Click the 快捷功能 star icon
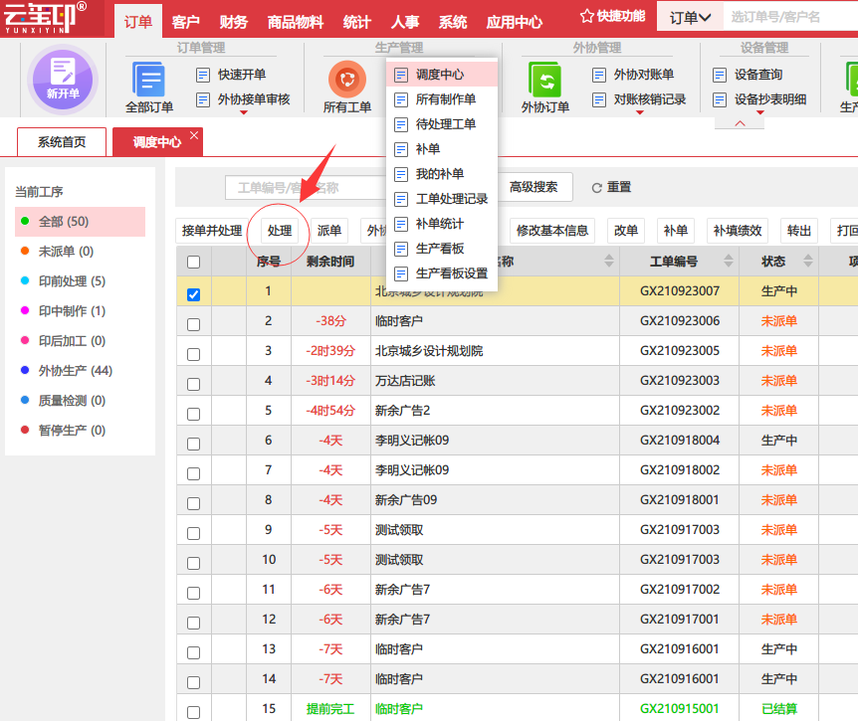This screenshot has height=721, width=858. 587,16
